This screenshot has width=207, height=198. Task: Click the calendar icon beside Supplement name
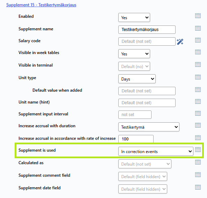(x=198, y=28)
